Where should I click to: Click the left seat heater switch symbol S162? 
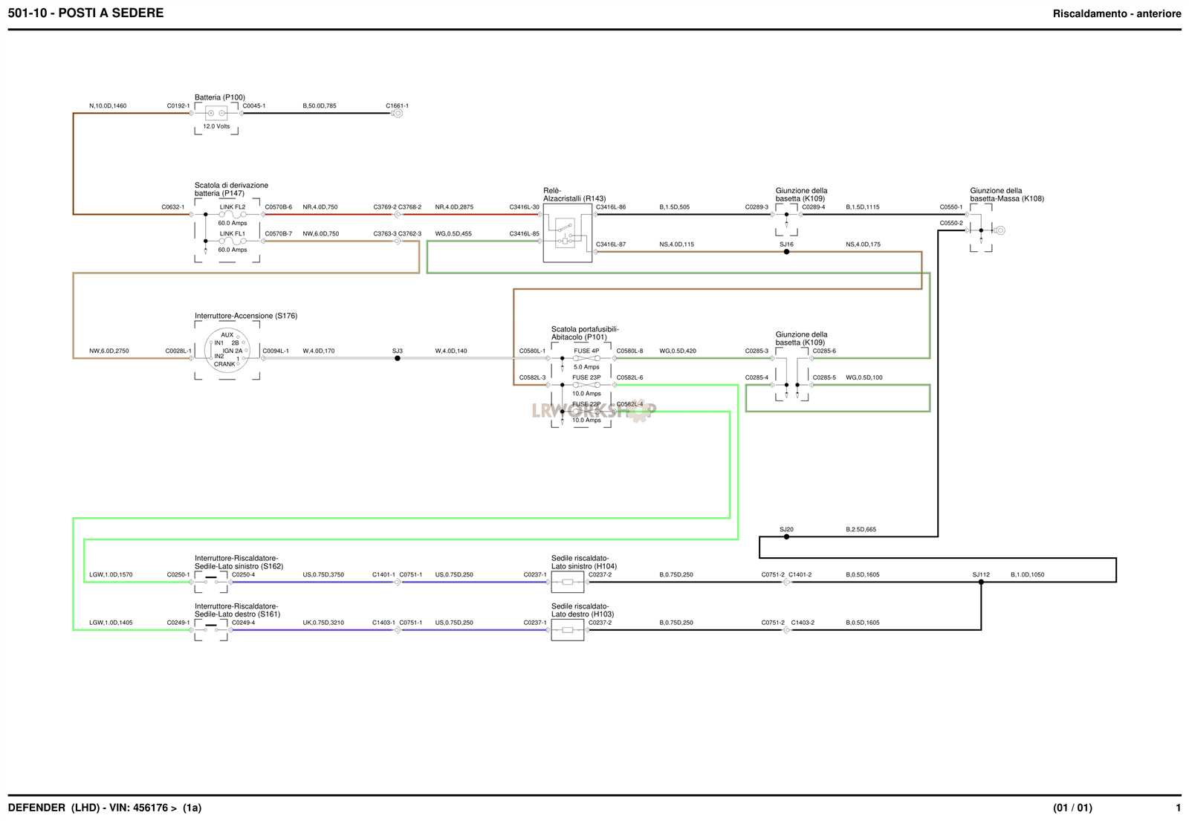tap(211, 580)
